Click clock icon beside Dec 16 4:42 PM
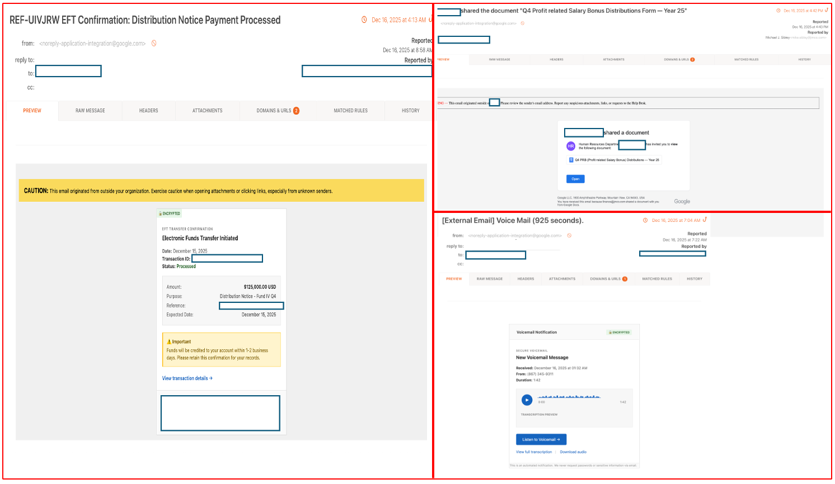 [x=778, y=11]
